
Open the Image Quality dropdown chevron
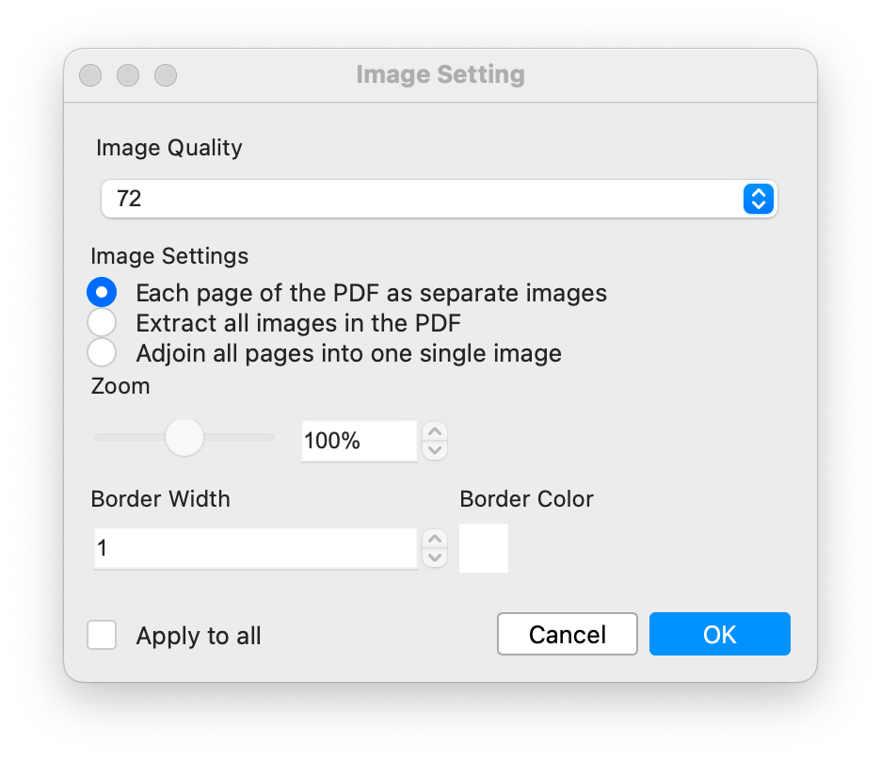(x=759, y=199)
